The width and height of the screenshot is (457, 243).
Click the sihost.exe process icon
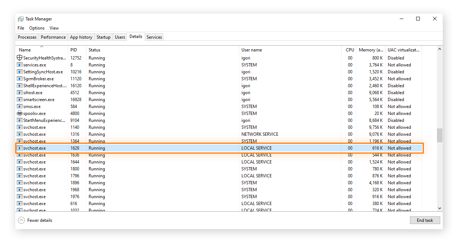20,92
